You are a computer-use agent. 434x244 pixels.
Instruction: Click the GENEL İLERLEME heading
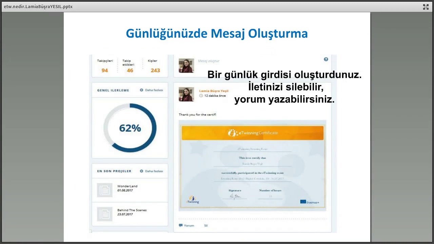tap(113, 90)
